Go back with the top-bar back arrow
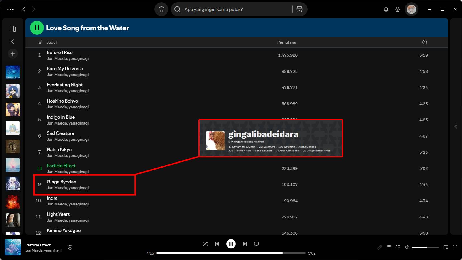The height and width of the screenshot is (260, 462). [24, 9]
